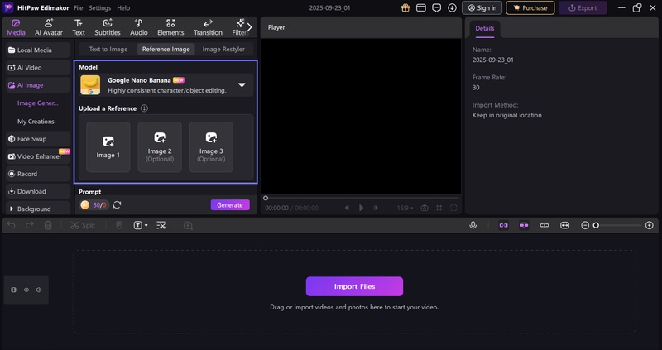Image resolution: width=662 pixels, height=350 pixels.
Task: Upload reference Image 1
Action: (108, 147)
